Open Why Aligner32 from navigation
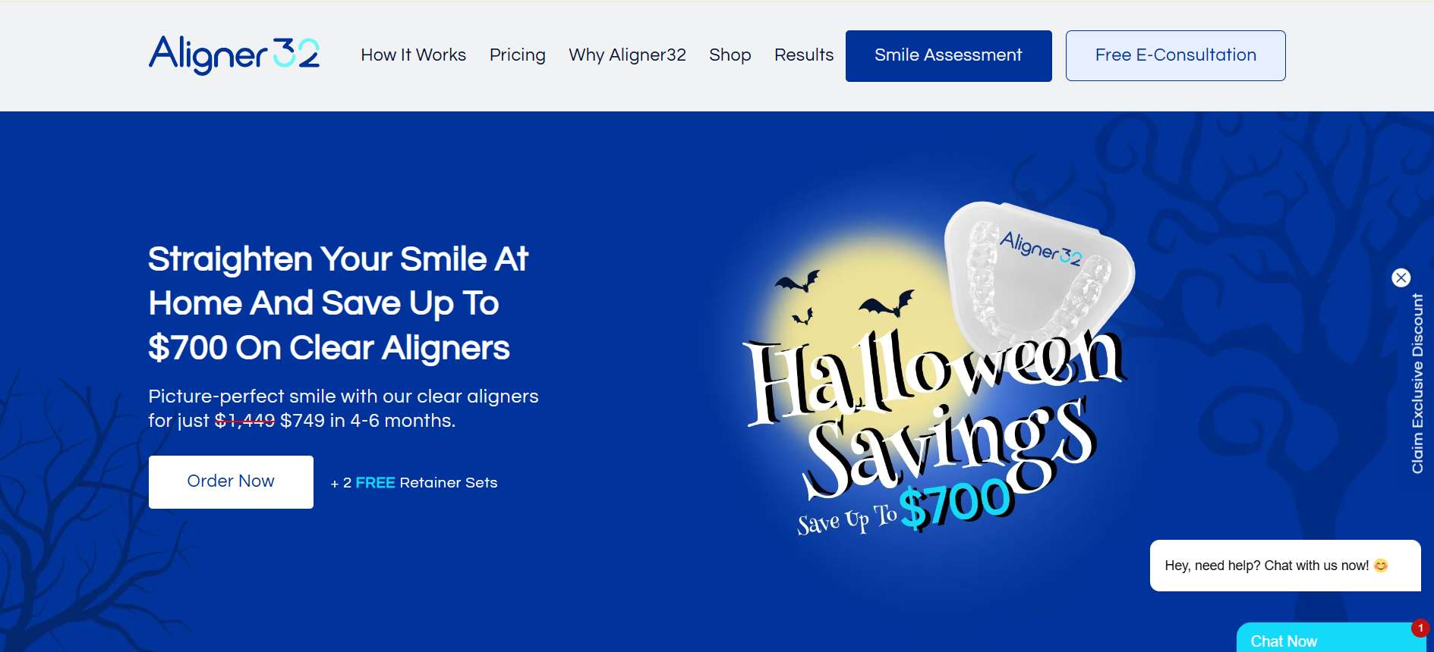The width and height of the screenshot is (1434, 652). pos(627,55)
